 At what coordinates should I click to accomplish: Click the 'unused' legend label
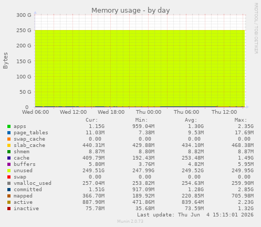[x=23, y=171]
